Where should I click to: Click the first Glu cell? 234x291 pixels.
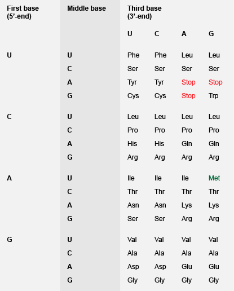click(187, 267)
